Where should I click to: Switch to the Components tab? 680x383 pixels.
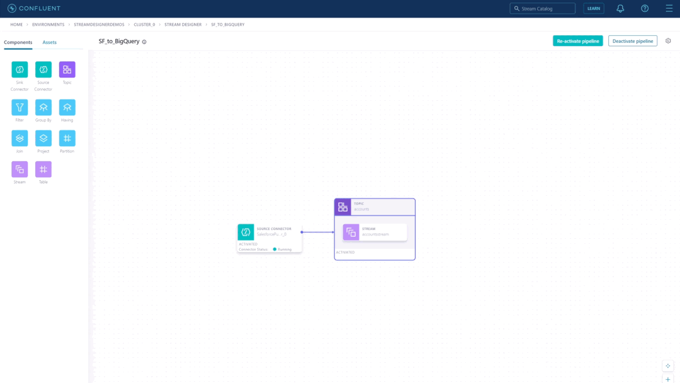click(18, 42)
